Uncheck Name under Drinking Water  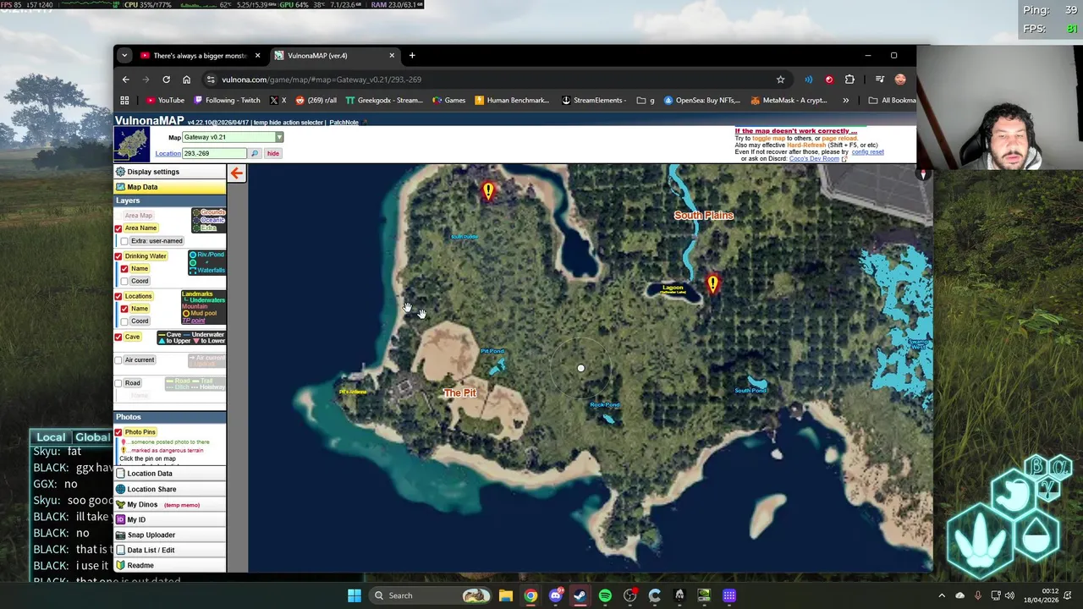124,269
